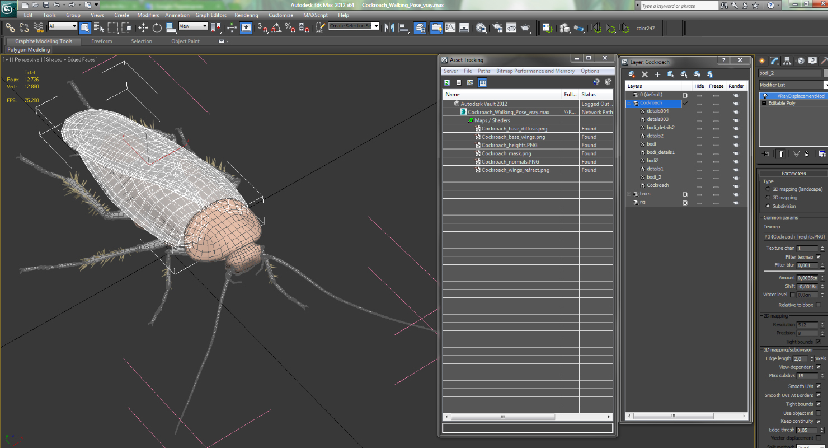Expand Editable Poly in modifier stack

[764, 103]
